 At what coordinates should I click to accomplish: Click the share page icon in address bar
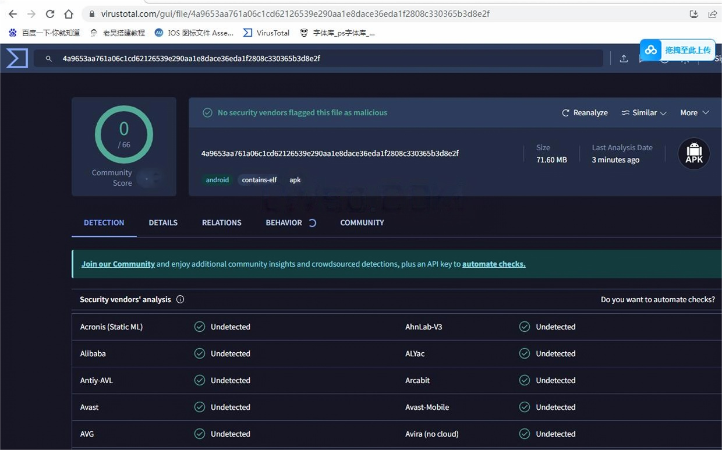pos(713,14)
